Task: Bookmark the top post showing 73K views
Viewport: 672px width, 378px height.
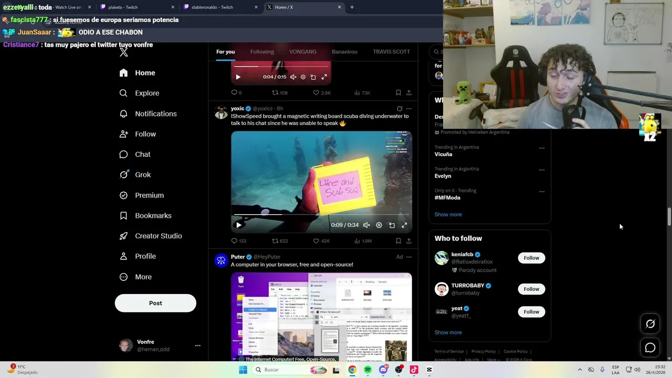Action: click(398, 92)
